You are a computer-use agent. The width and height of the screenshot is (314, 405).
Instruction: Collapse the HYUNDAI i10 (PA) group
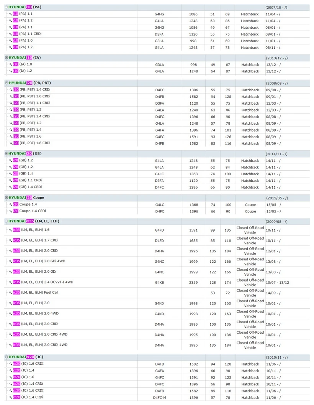point(6,7)
